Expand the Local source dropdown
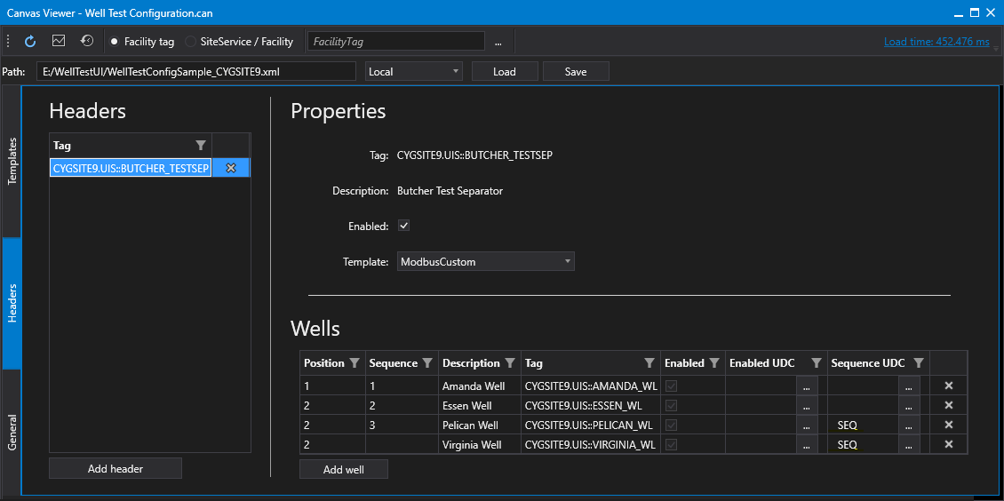The height and width of the screenshot is (501, 1004). (x=414, y=72)
